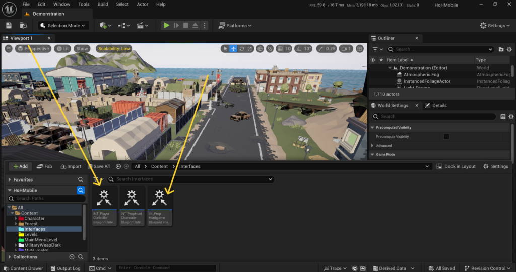This screenshot has width=516, height=272.
Task: Activate the Rotate tool in viewport
Action: 242,49
